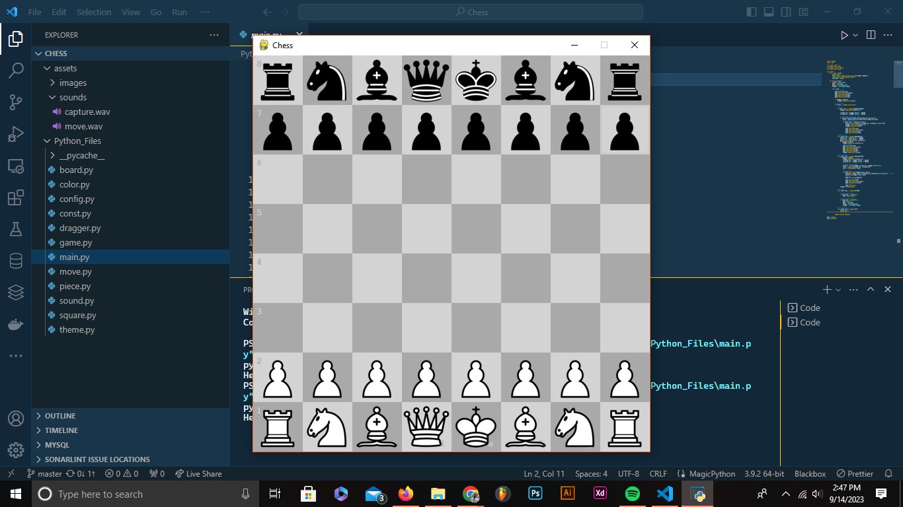
Task: Toggle the Secondary Side Bar layout button
Action: pyautogui.click(x=786, y=12)
